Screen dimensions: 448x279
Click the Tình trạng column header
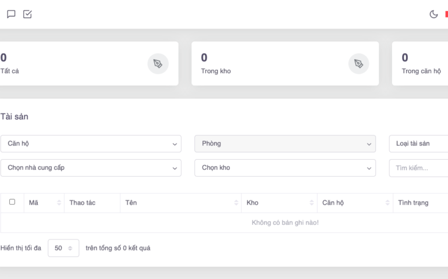(413, 203)
